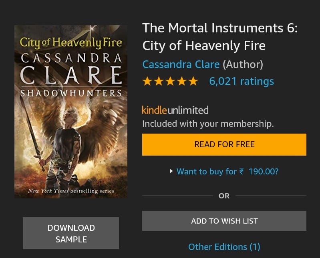Open the City of Heavenly Fire cover image

pyautogui.click(x=71, y=112)
